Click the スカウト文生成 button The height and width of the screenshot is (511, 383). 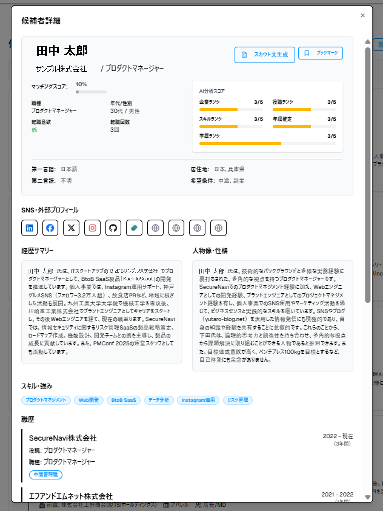265,55
